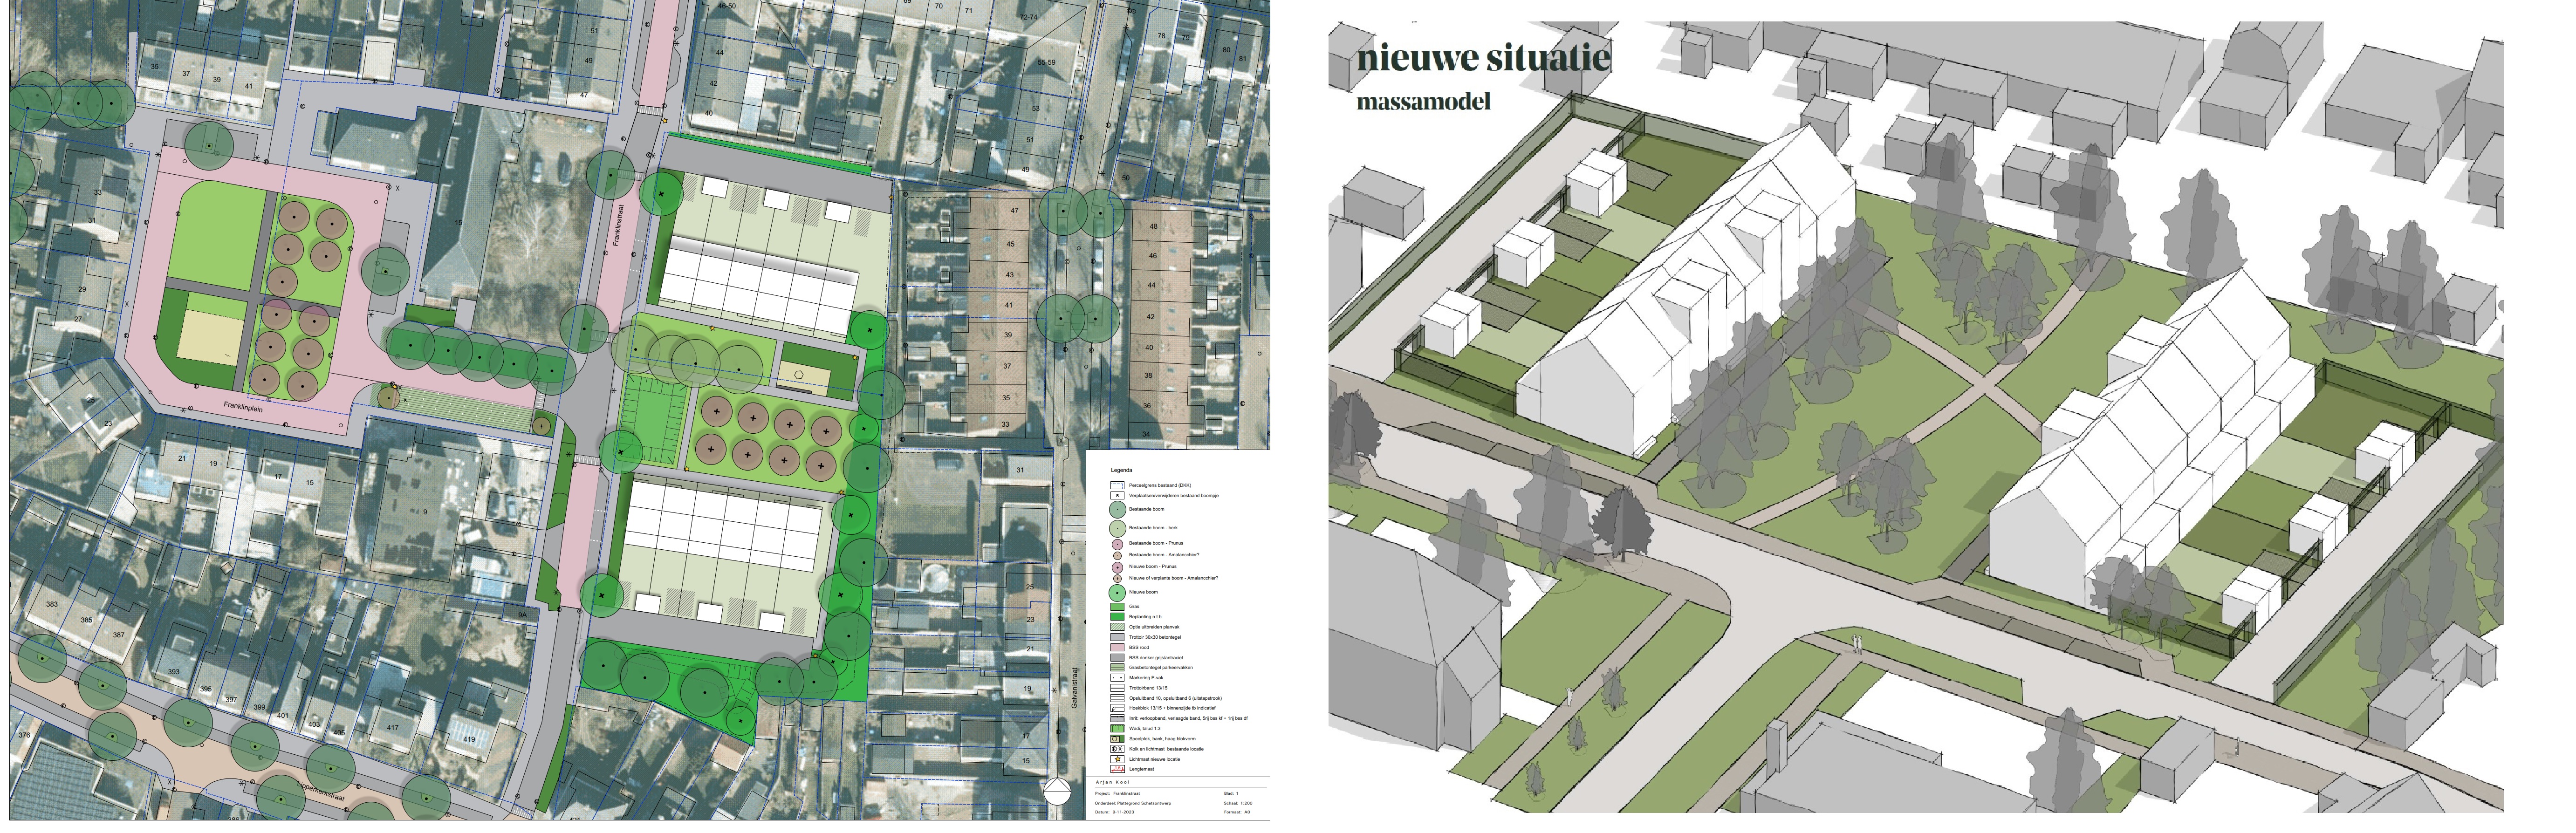
Task: Click the Bestaande boom - Prunus legend symbol
Action: [1118, 544]
